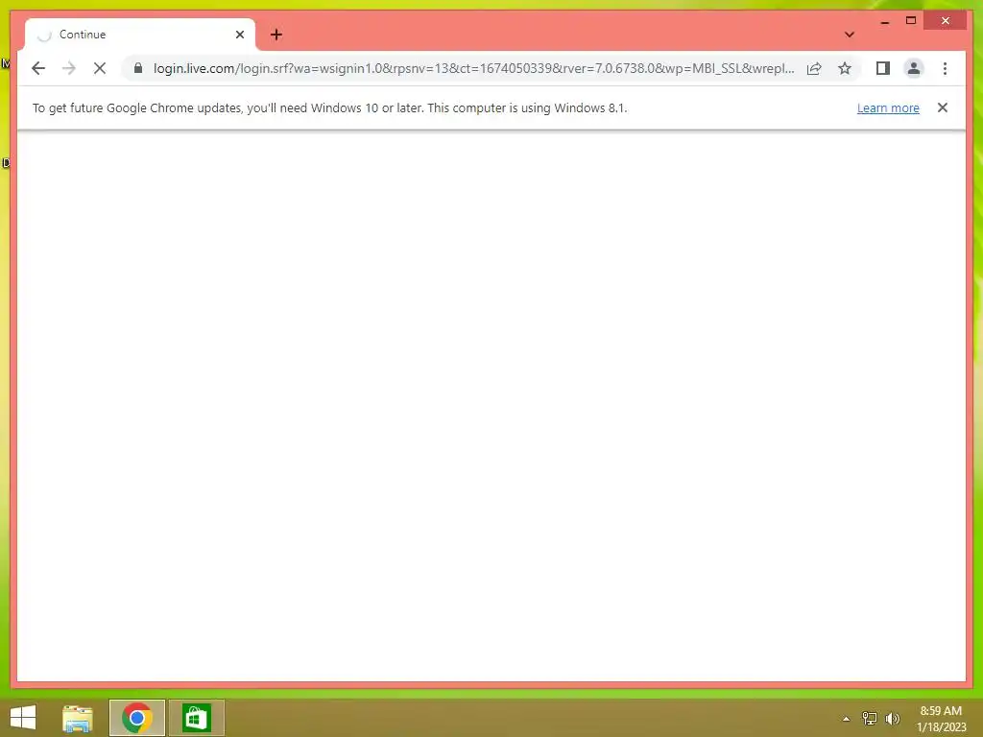
Task: Maximize the Chrome window
Action: pyautogui.click(x=911, y=21)
